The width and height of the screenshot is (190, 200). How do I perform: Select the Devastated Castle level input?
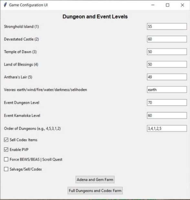click(x=167, y=39)
